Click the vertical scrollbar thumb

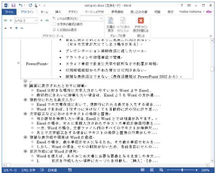coord(212,69)
